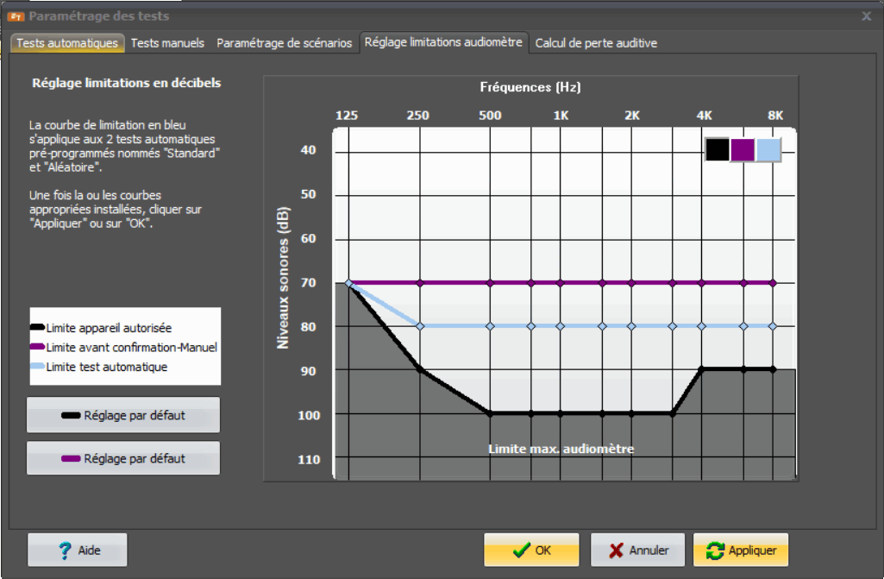The height and width of the screenshot is (579, 884).
Task: Click the purple curve point at 500 Hz
Action: pos(490,282)
